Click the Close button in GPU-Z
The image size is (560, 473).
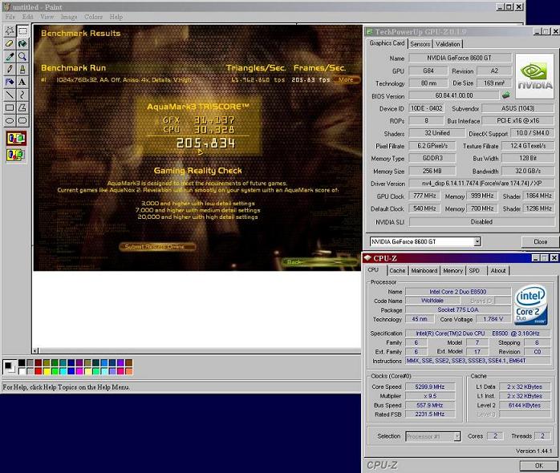pos(540,241)
